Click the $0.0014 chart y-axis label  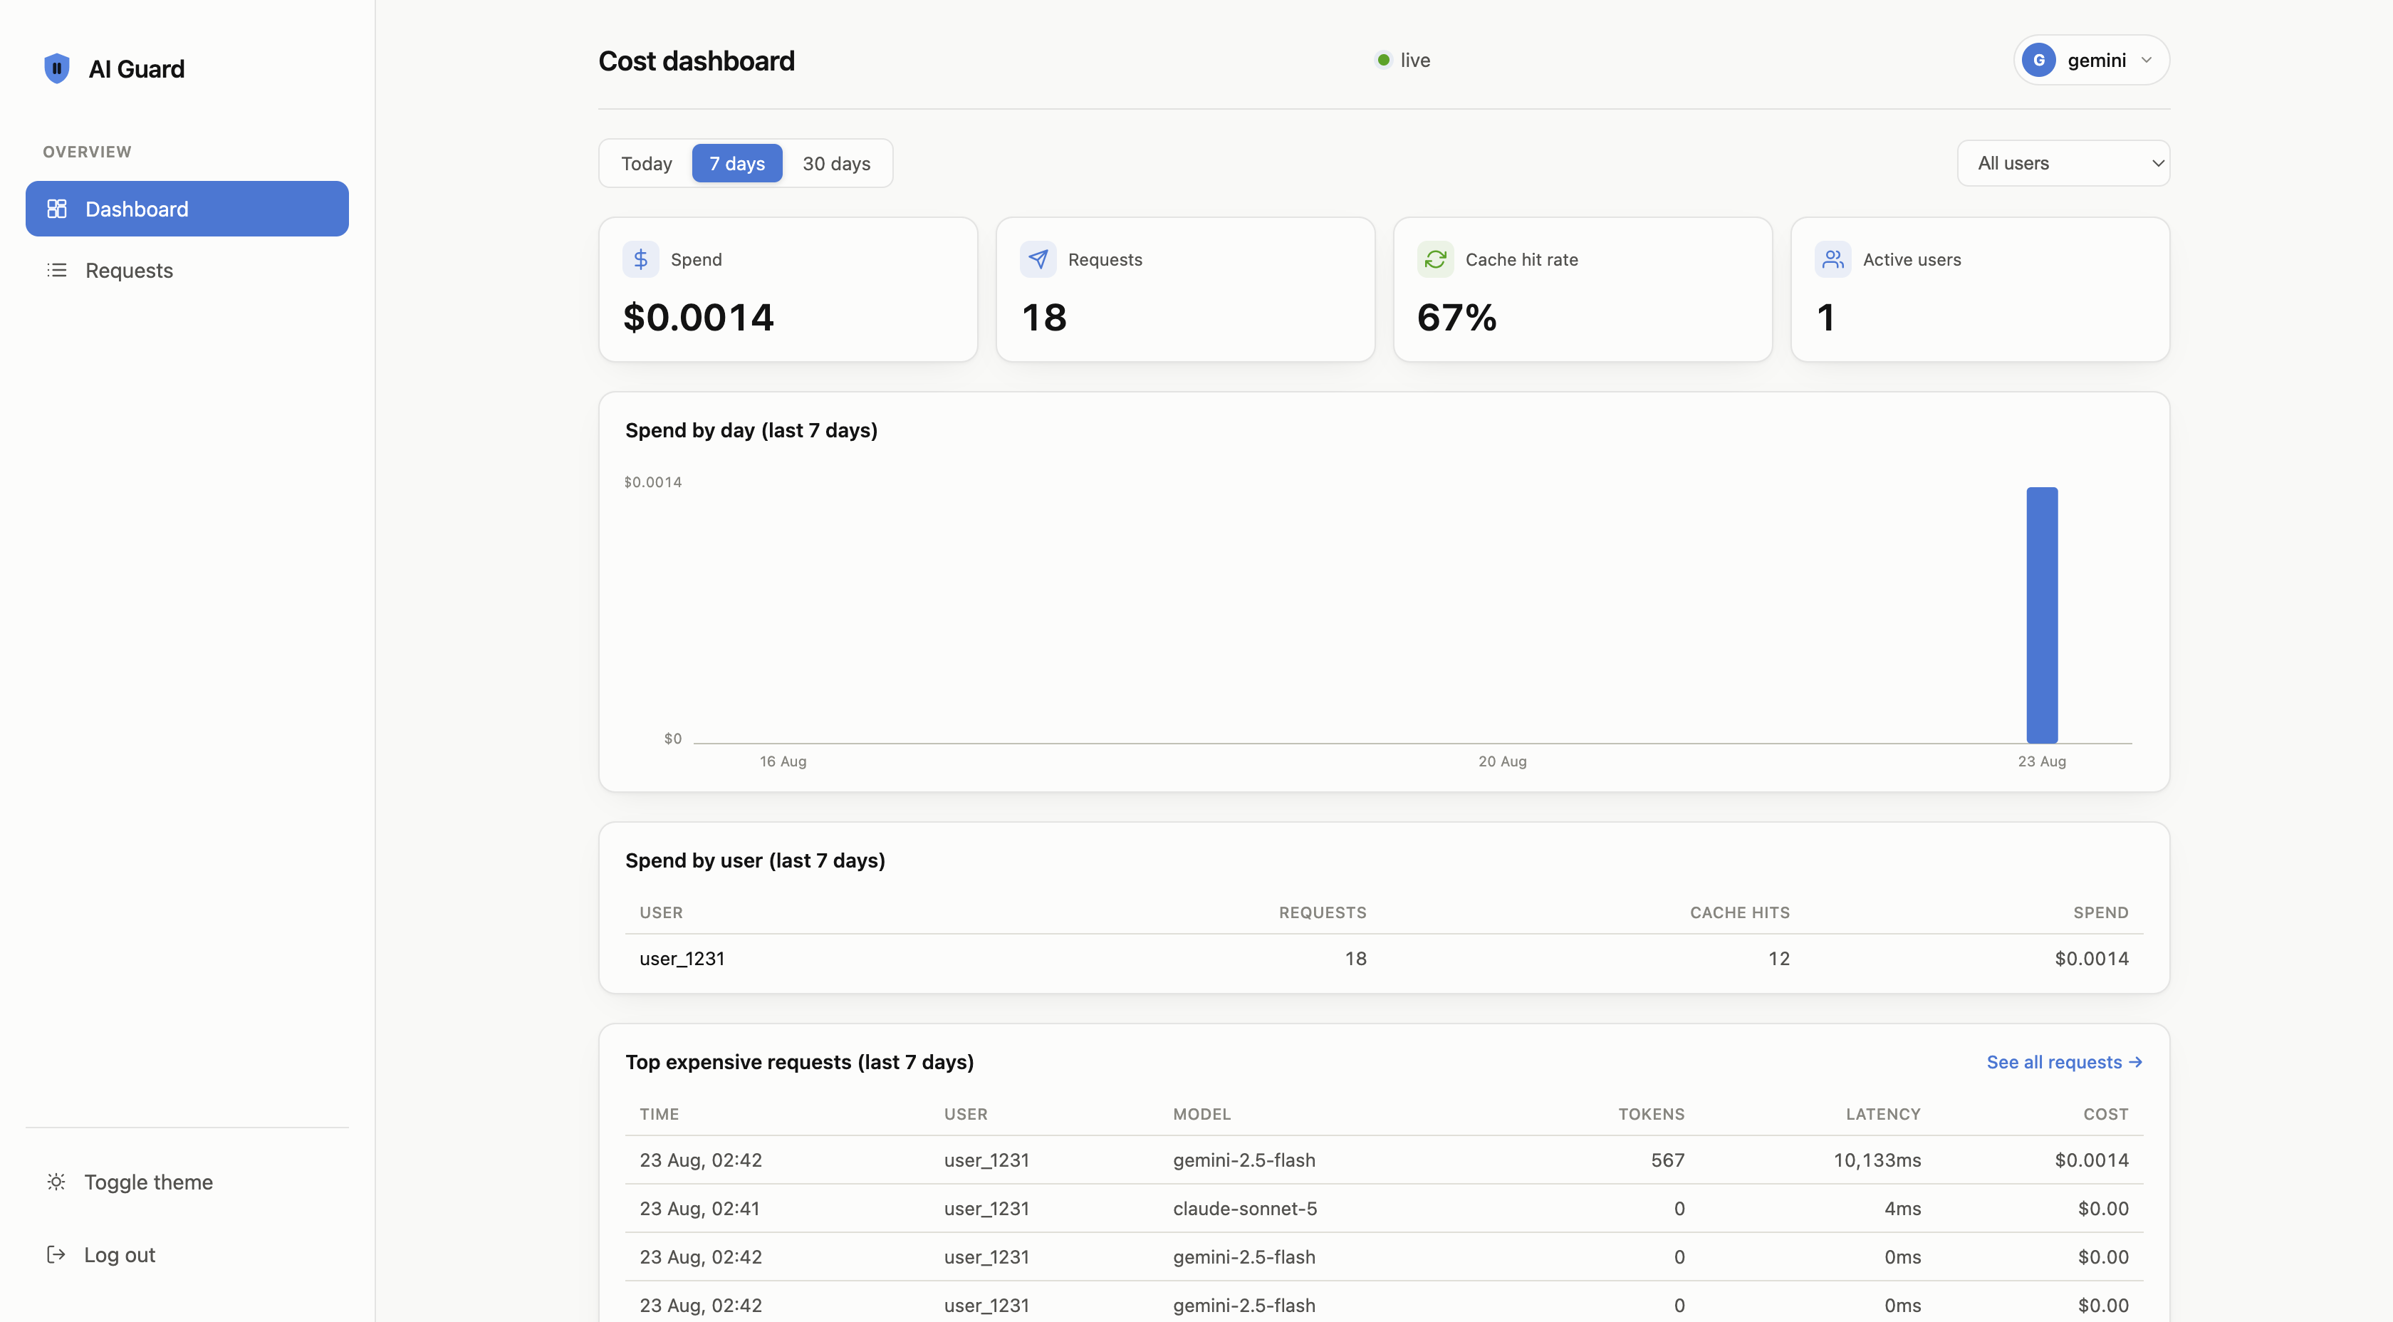pos(652,482)
